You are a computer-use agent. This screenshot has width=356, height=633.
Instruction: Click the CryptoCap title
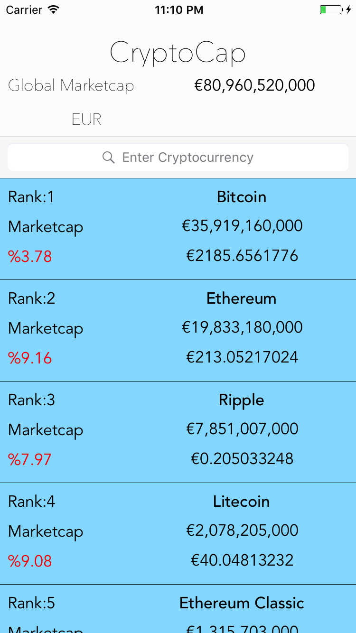click(x=178, y=53)
